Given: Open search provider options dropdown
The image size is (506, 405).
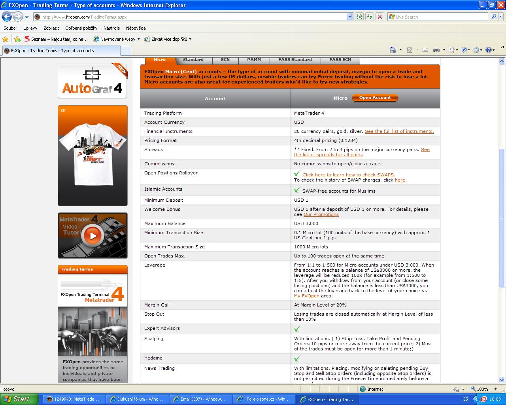Looking at the screenshot, I should pos(501,17).
